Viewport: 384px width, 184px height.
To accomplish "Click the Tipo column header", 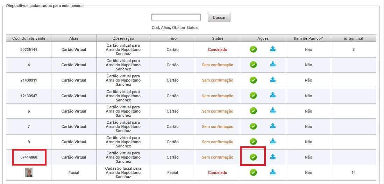I will [173, 38].
